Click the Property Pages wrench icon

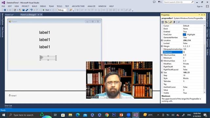[x=179, y=22]
